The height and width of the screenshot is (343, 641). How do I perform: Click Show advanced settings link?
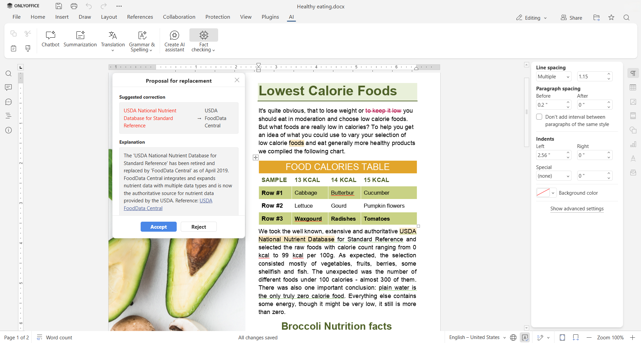pyautogui.click(x=577, y=209)
